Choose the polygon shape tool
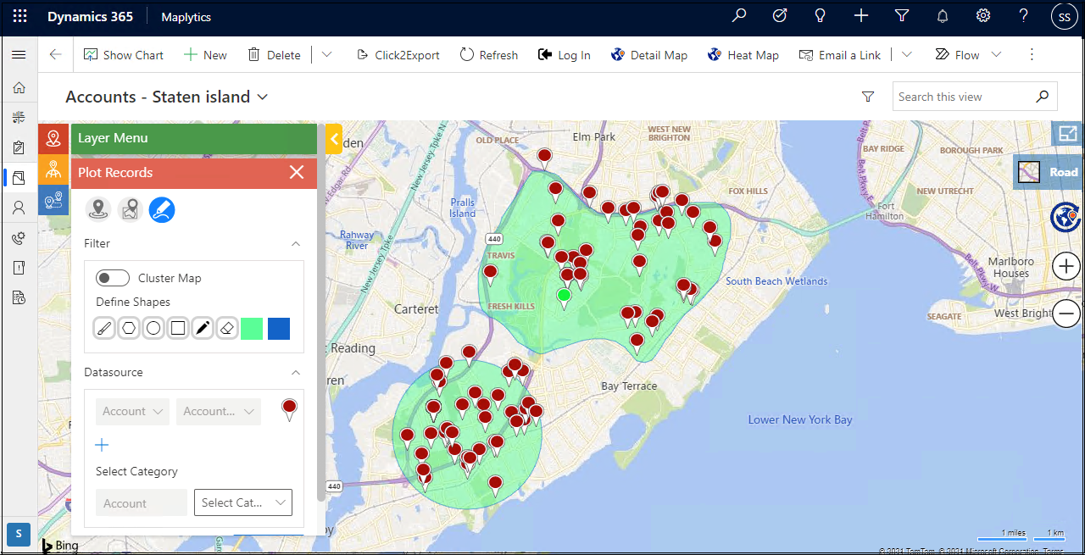 click(129, 329)
